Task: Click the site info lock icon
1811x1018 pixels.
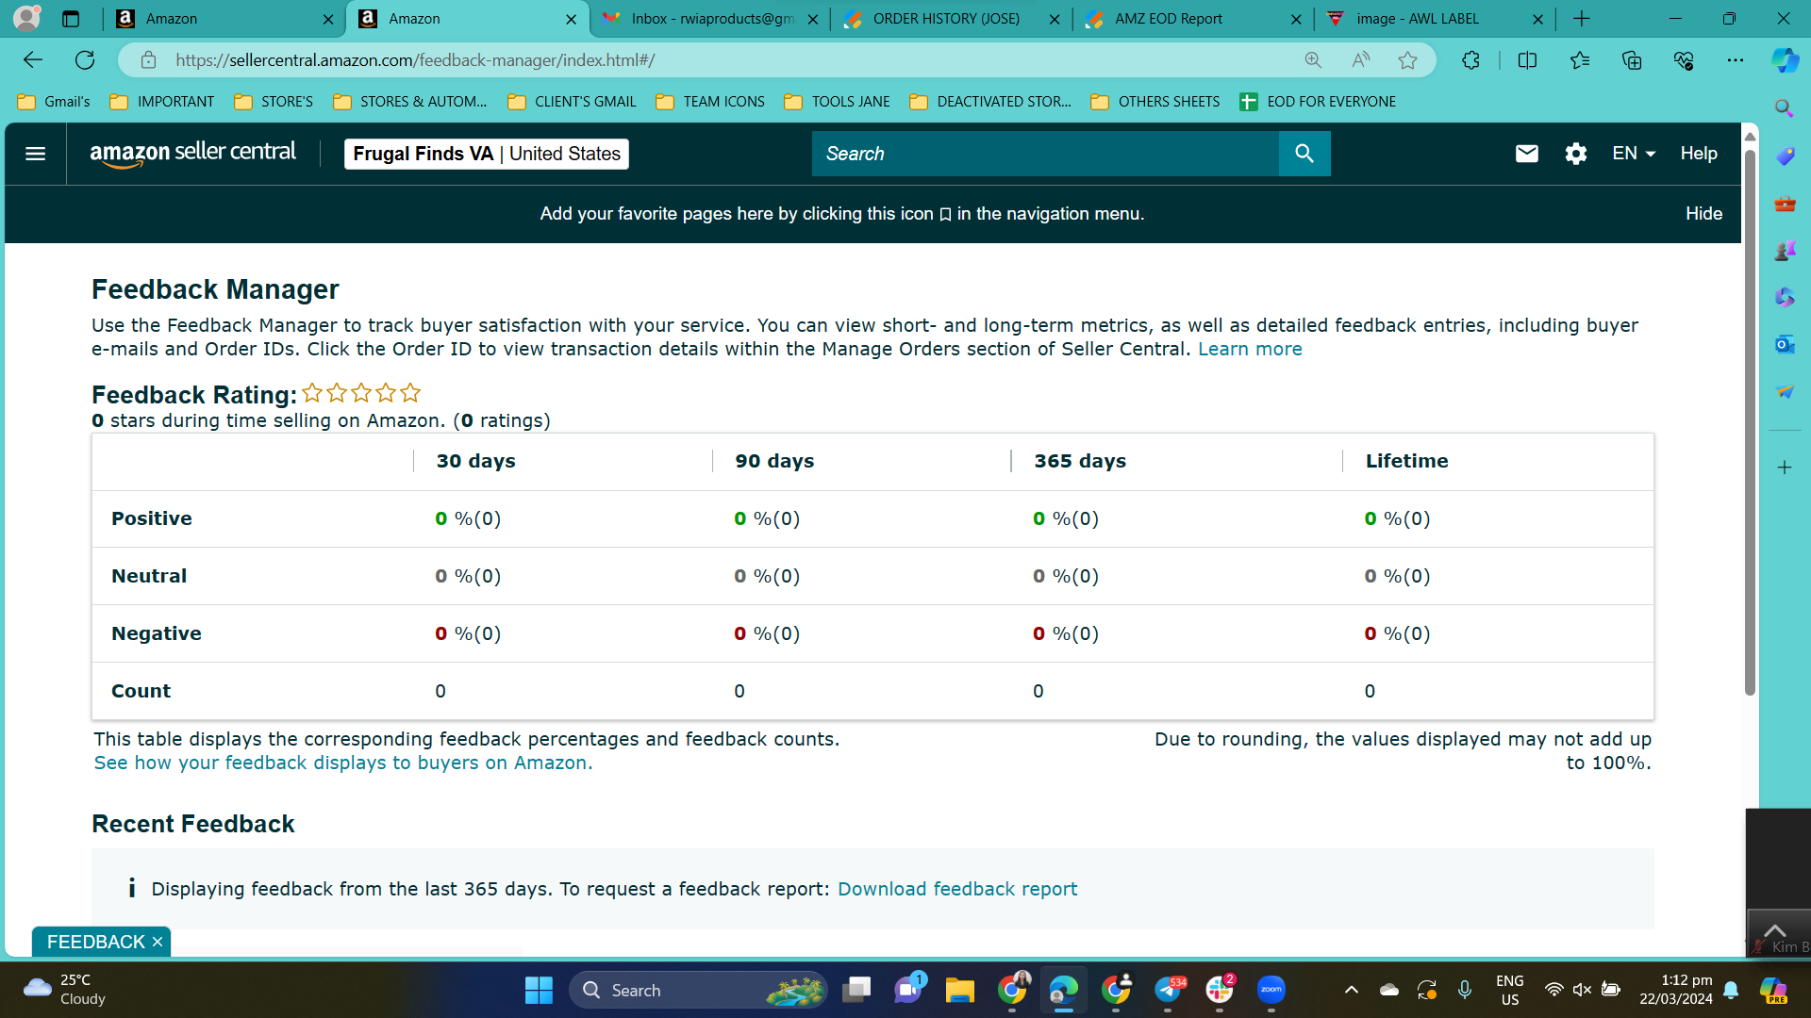Action: 148,60
